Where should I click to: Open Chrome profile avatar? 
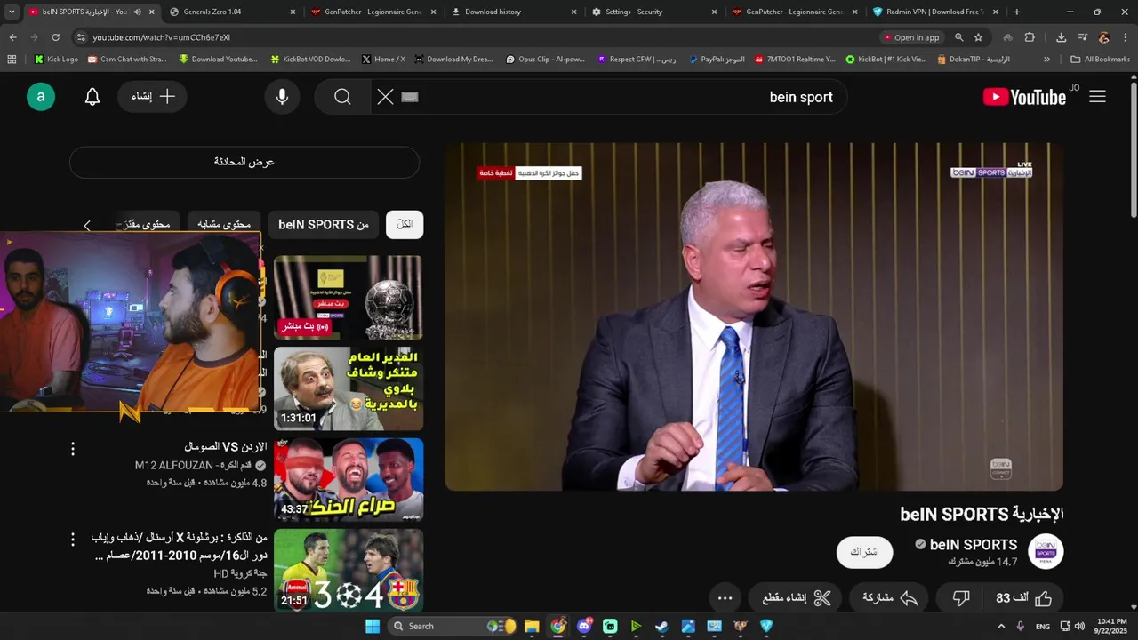pyautogui.click(x=1103, y=37)
